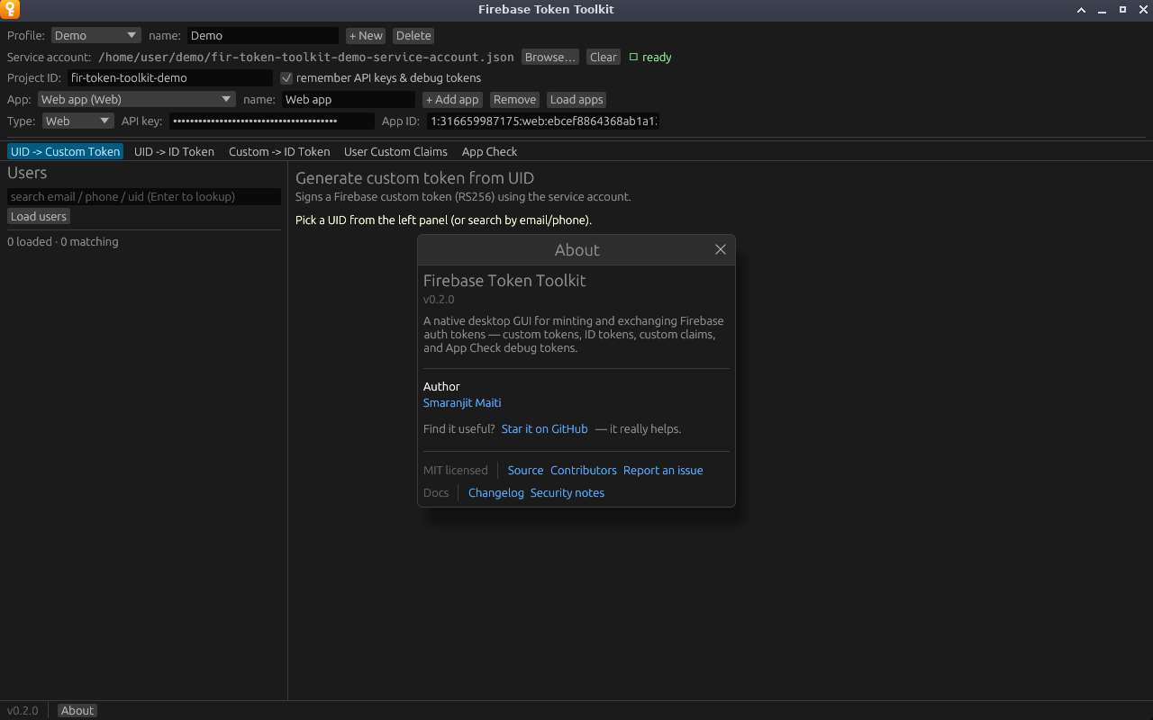The image size is (1153, 720).
Task: Click the Project ID input field
Action: coord(170,78)
